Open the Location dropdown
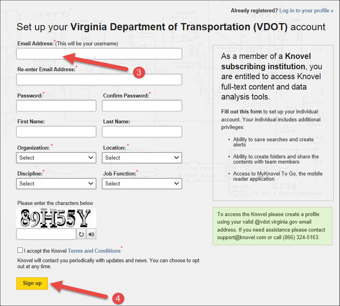Screen dimensions: 340x306 tap(142, 158)
